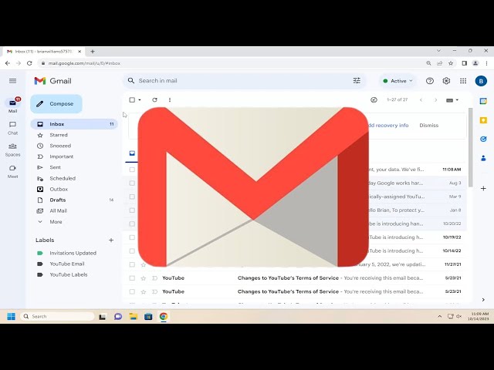Open Spaces in the left rail

tap(12, 150)
